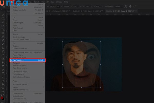Switch between free transform and warp modes
Viewport: 154px width, 103px height.
[126, 6]
